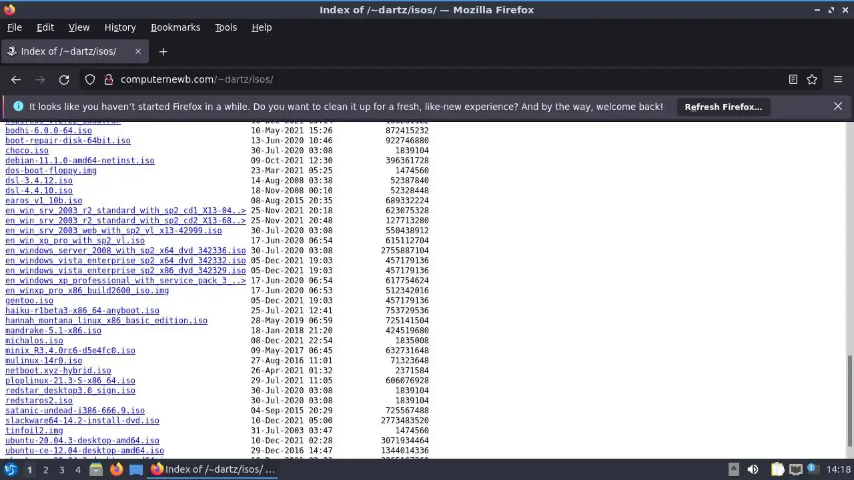This screenshot has width=854, height=480.
Task: Click removable media eject tray icon
Action: [733, 469]
